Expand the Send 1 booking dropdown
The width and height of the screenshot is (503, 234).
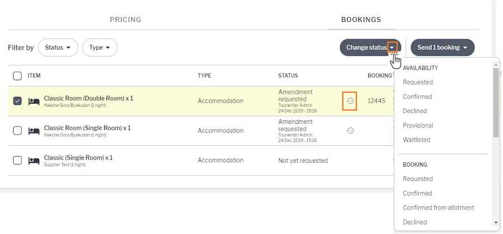tap(442, 47)
